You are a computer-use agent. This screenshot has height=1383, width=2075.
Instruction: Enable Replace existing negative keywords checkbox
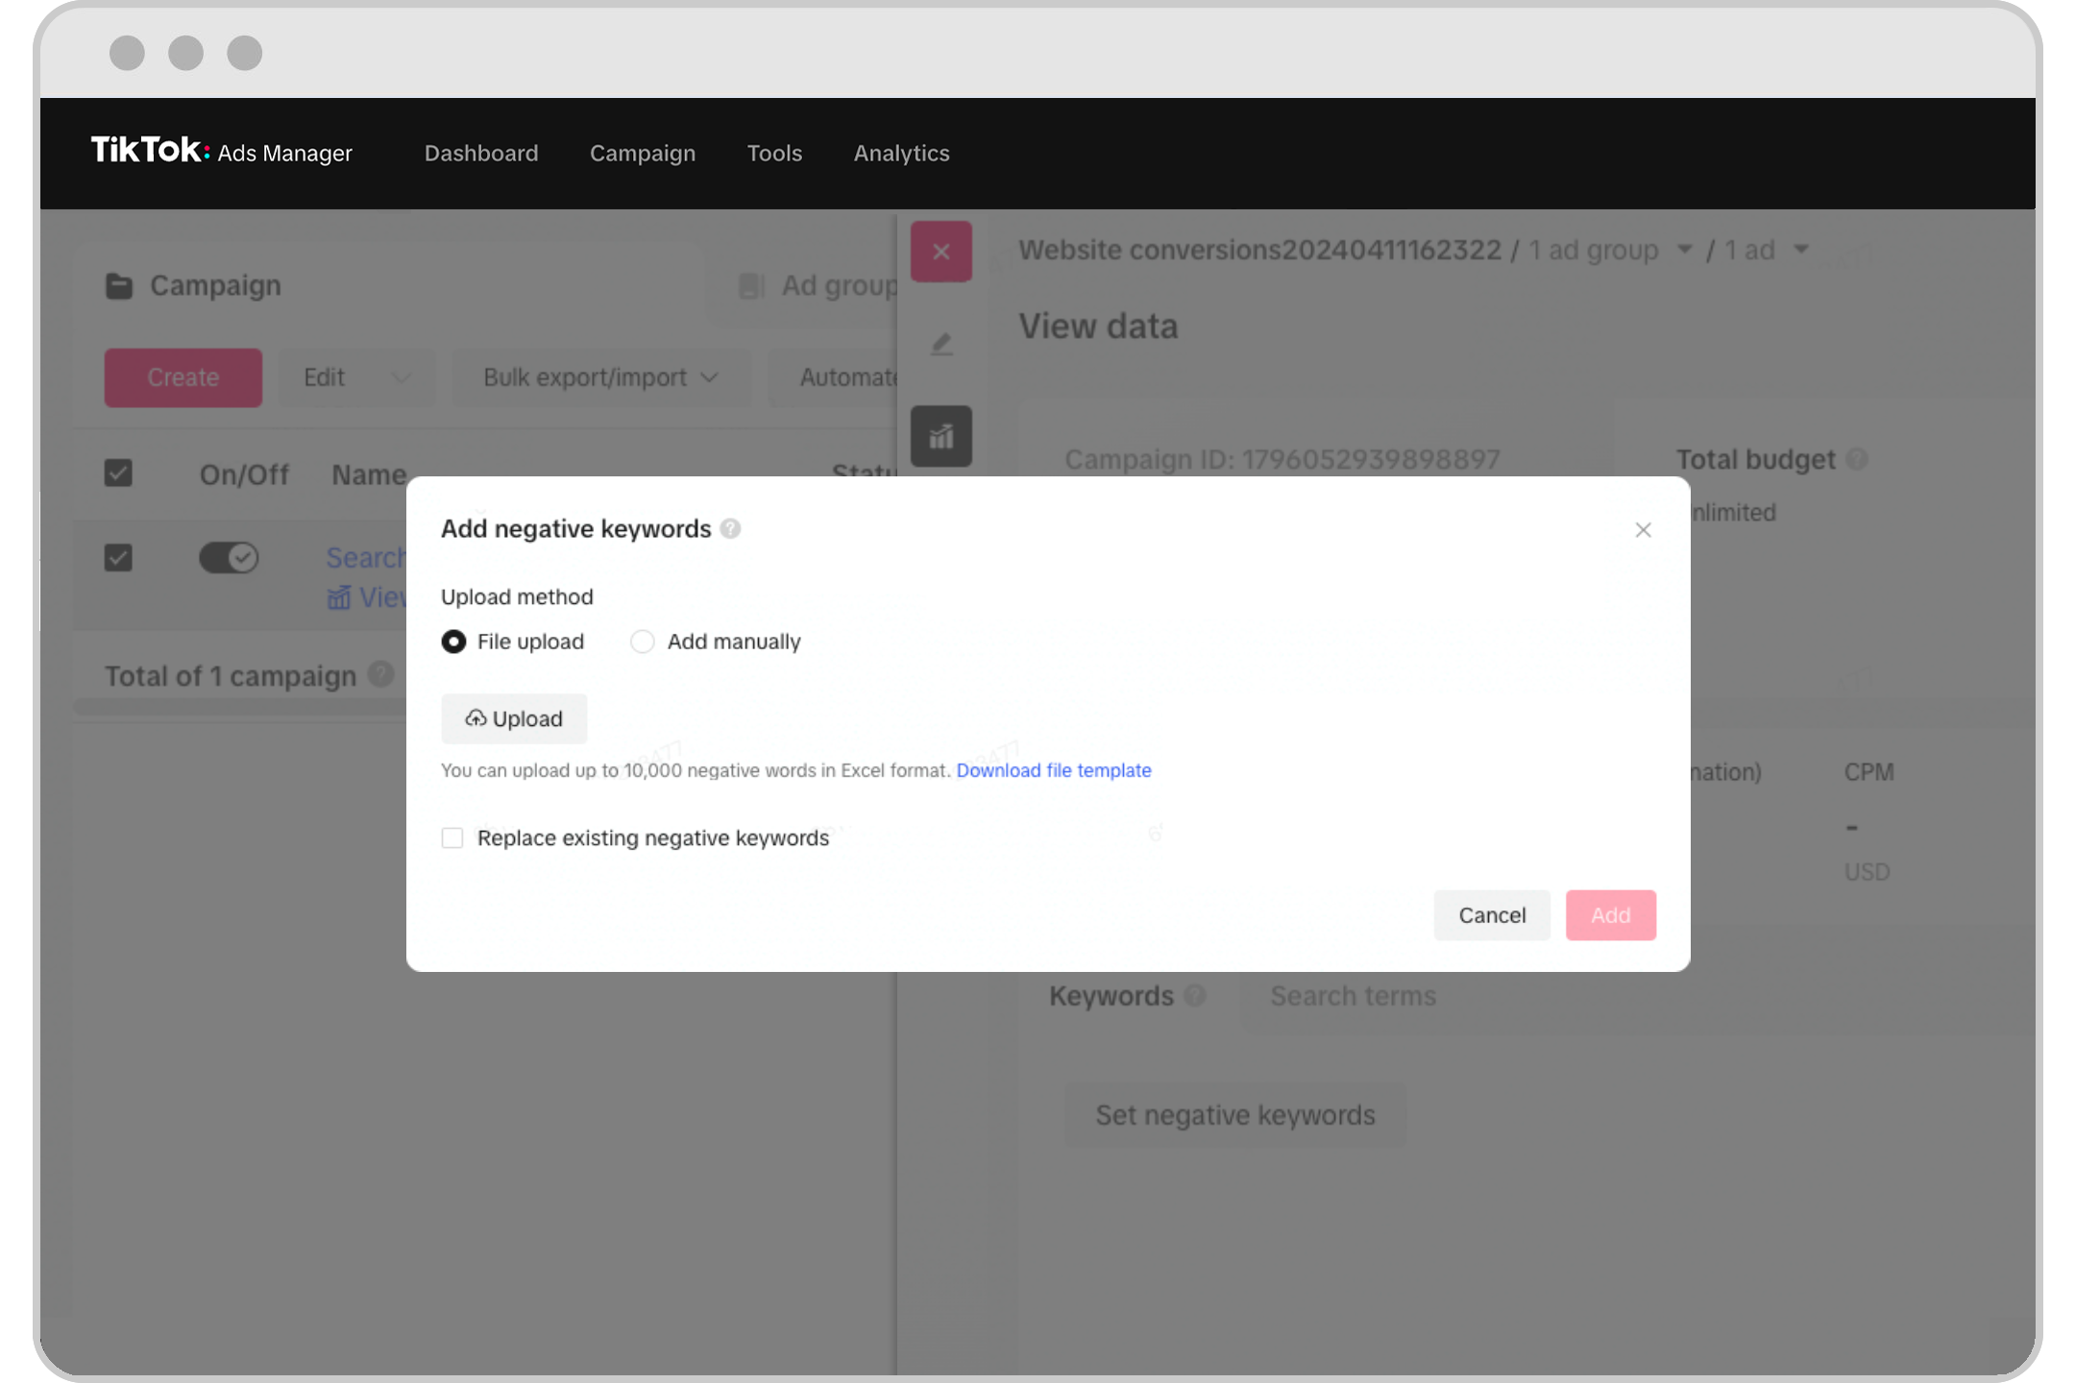453,838
